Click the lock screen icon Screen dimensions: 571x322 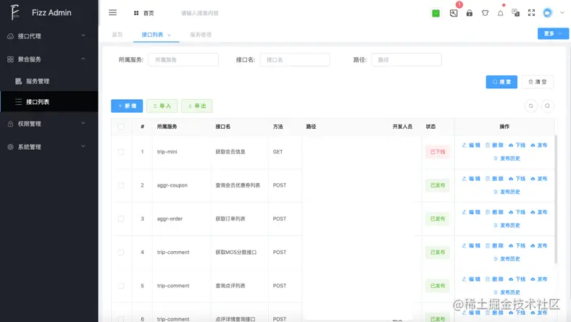tap(470, 13)
